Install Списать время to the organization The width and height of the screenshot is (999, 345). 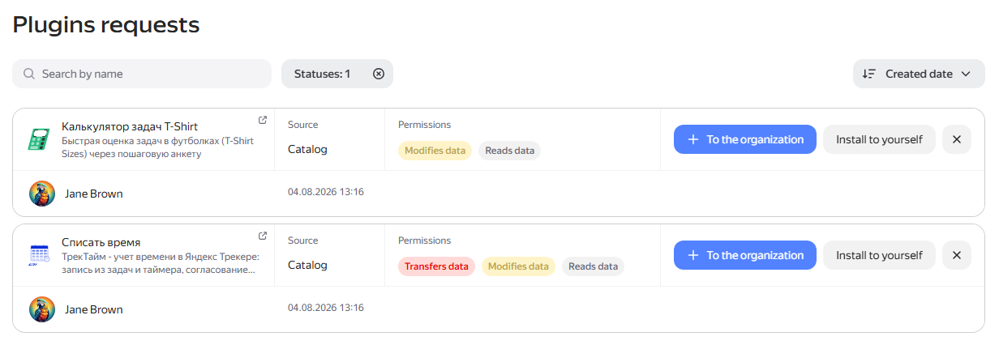click(745, 255)
